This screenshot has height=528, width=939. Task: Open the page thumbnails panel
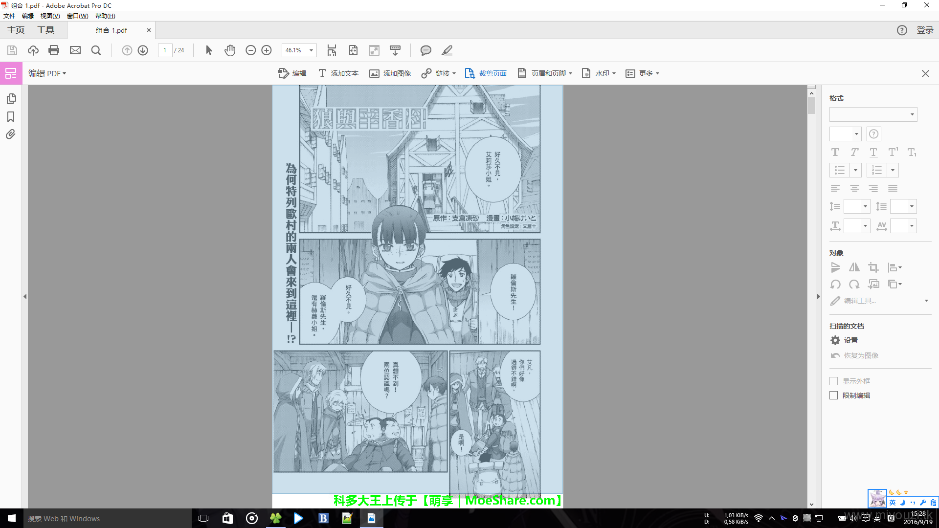coord(11,99)
